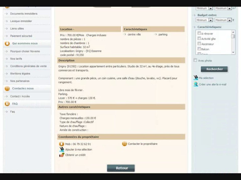Click the Contactez nous heading
The image size is (241, 180).
point(23,88)
